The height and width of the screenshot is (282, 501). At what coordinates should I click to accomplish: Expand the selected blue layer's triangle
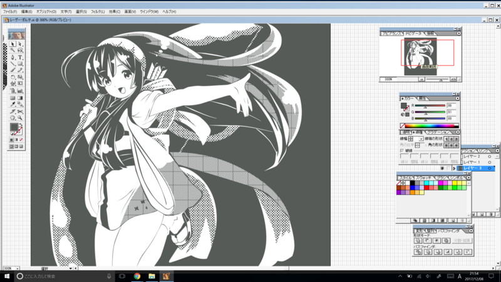point(454,168)
